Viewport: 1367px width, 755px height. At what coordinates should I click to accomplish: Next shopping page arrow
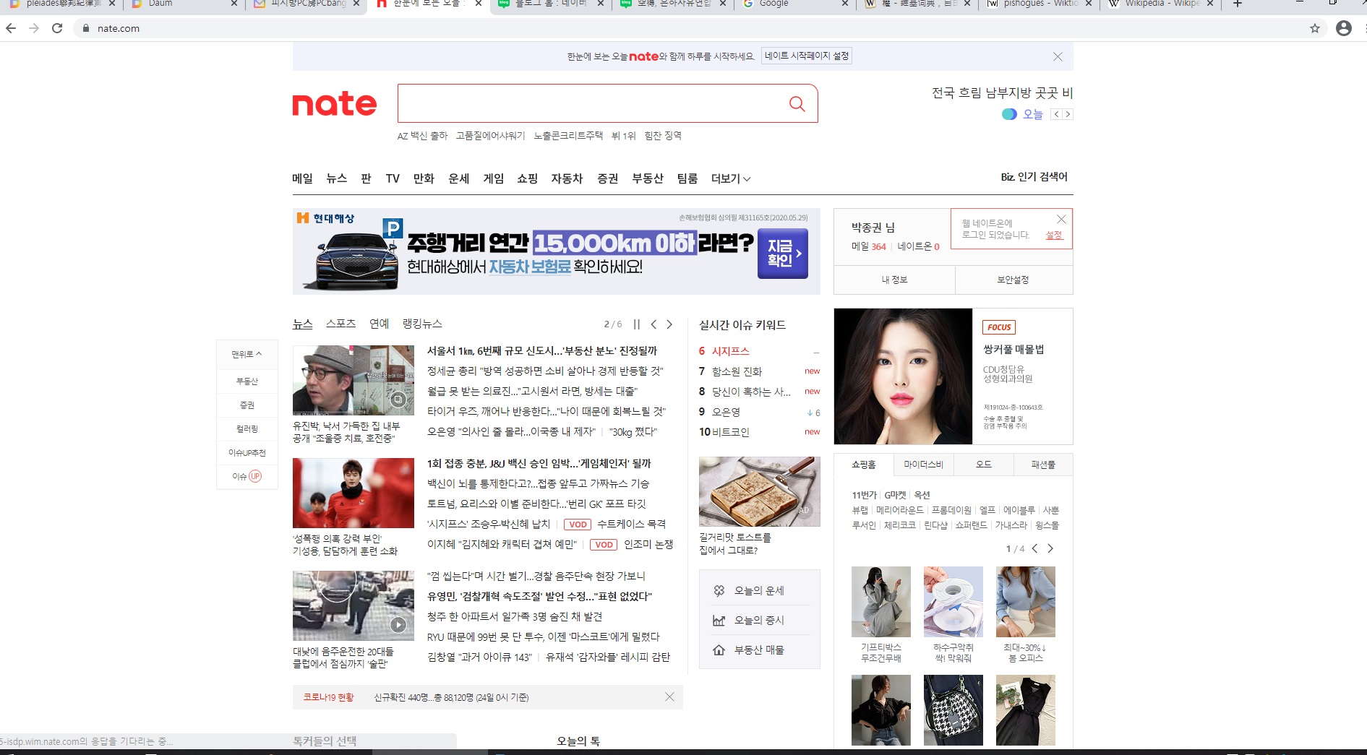point(1050,548)
